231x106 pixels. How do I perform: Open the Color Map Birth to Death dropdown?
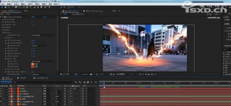43,61
